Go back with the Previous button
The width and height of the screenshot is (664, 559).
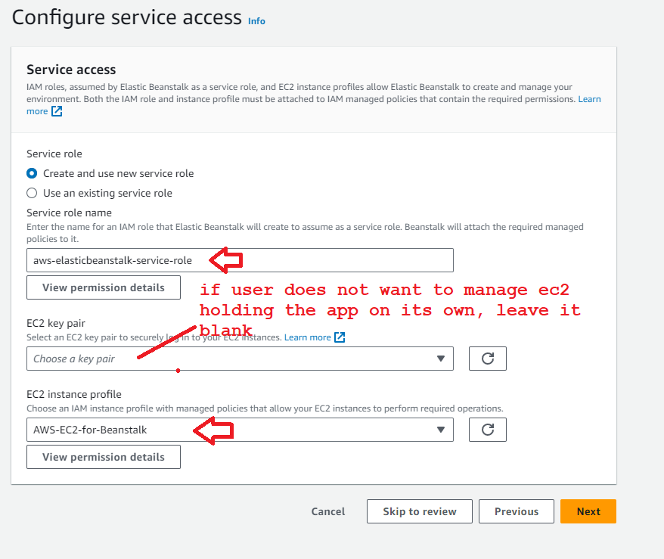[517, 511]
